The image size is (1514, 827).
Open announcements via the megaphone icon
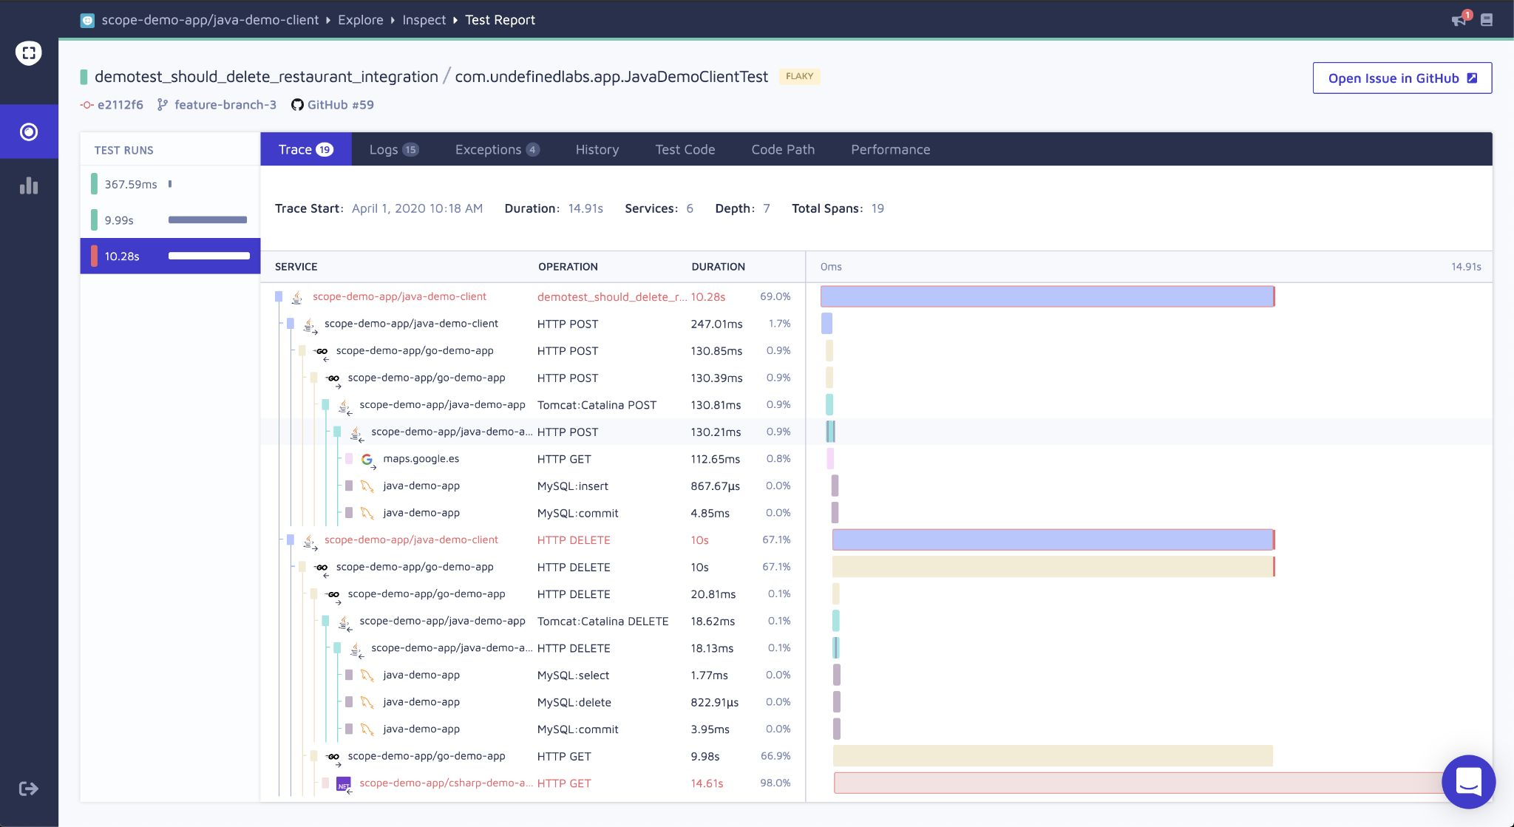[x=1458, y=20]
